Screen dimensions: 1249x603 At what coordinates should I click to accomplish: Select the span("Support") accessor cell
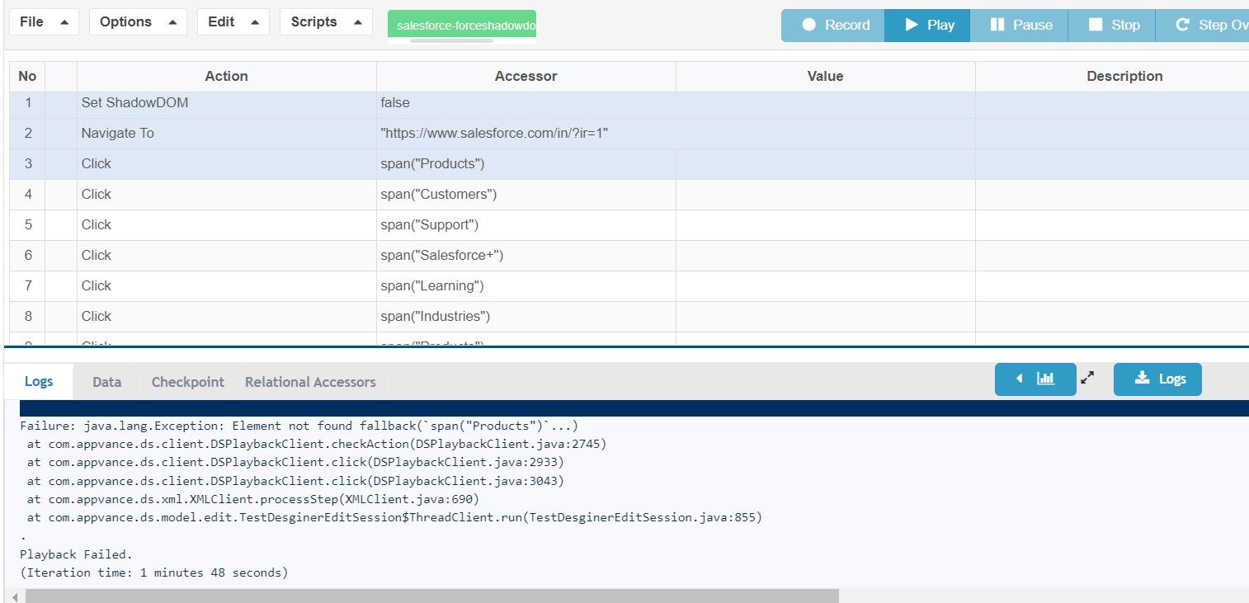(526, 225)
